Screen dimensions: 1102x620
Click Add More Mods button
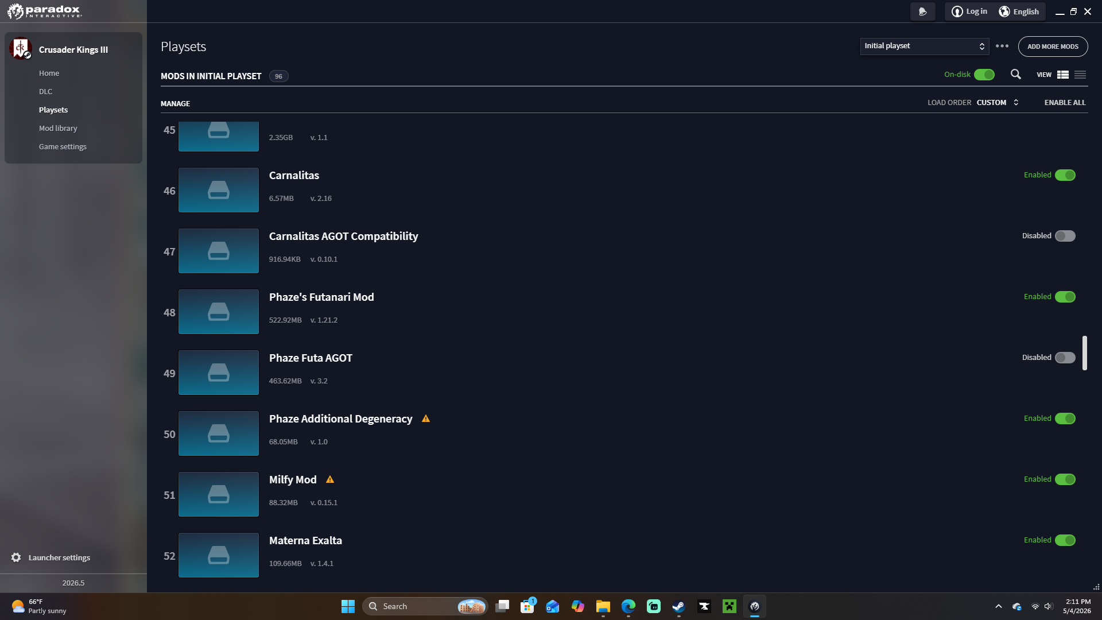pos(1053,46)
